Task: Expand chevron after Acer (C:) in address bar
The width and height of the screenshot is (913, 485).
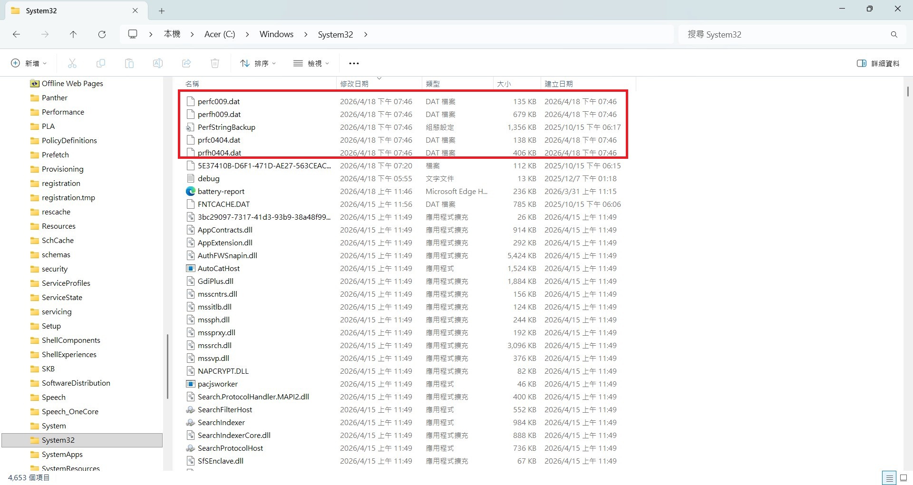Action: pyautogui.click(x=247, y=34)
